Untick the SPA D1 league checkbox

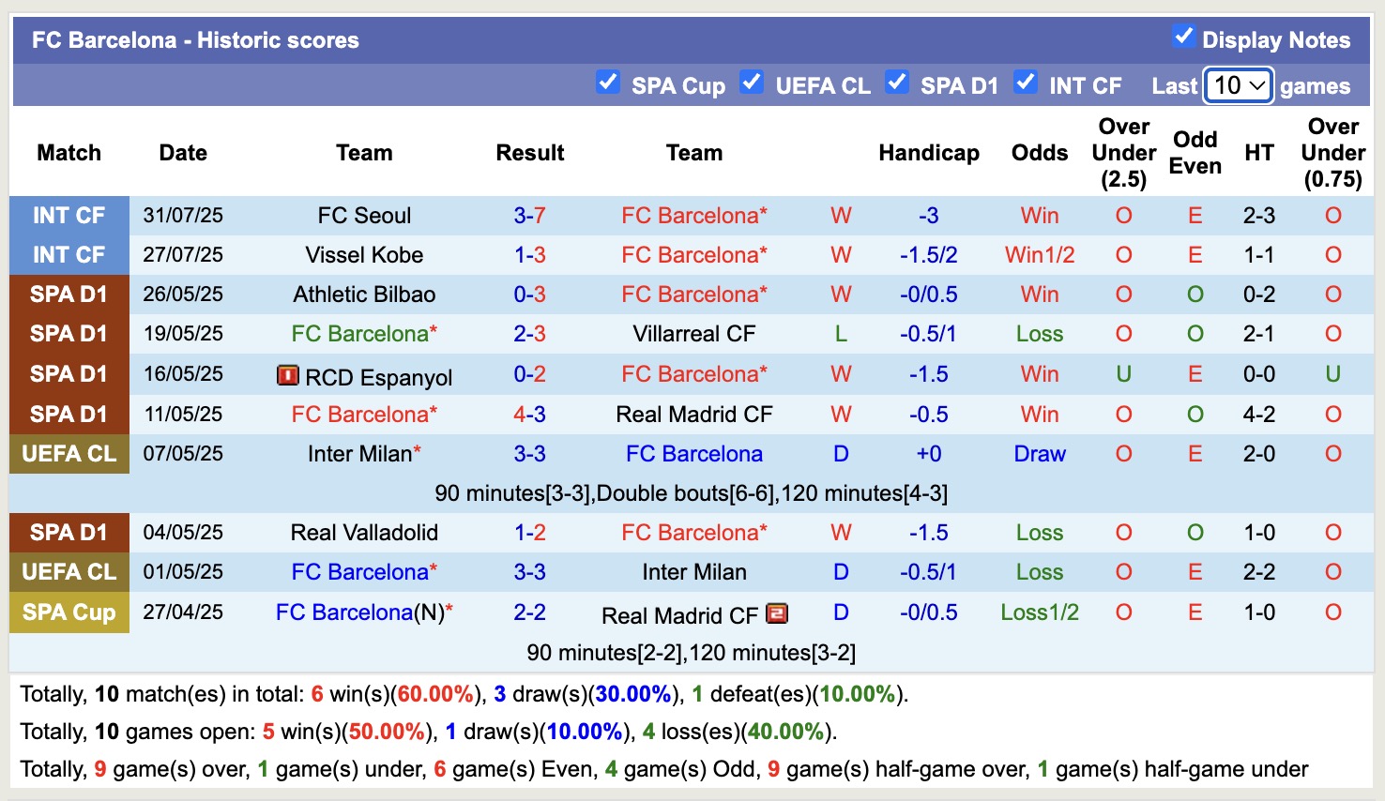coord(897,83)
